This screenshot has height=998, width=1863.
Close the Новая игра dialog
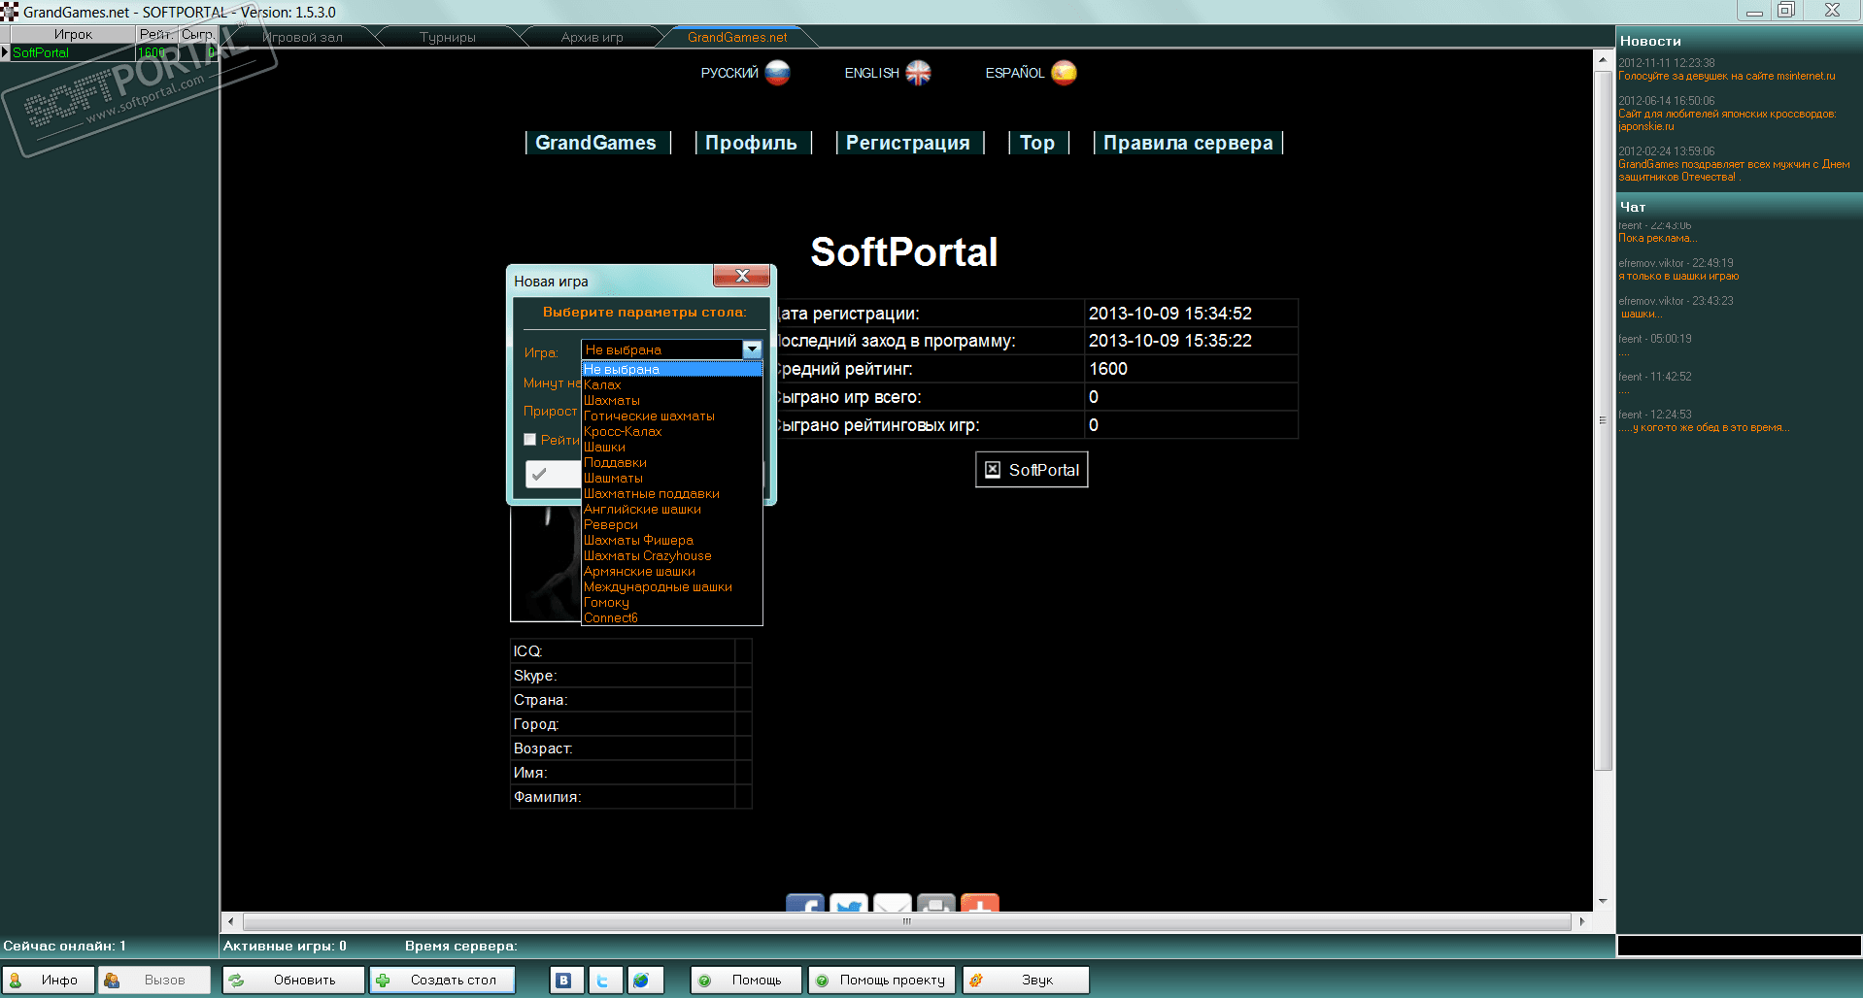pos(742,276)
